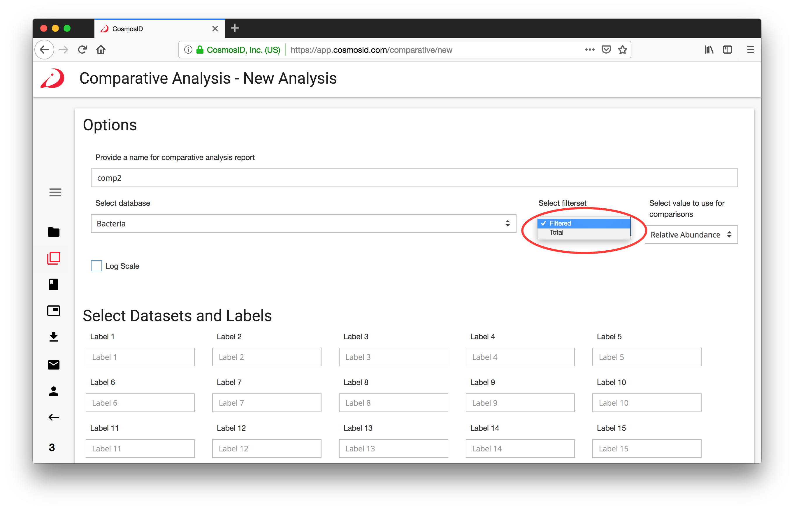Open the Bacteria database dropdown
This screenshot has width=794, height=510.
coord(303,224)
